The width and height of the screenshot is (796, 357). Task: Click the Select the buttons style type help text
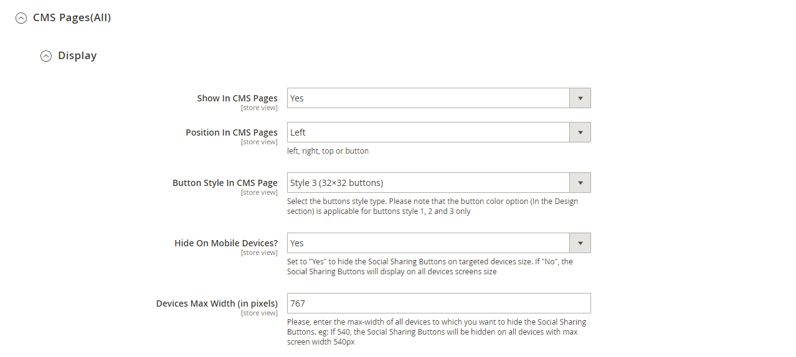click(x=432, y=206)
